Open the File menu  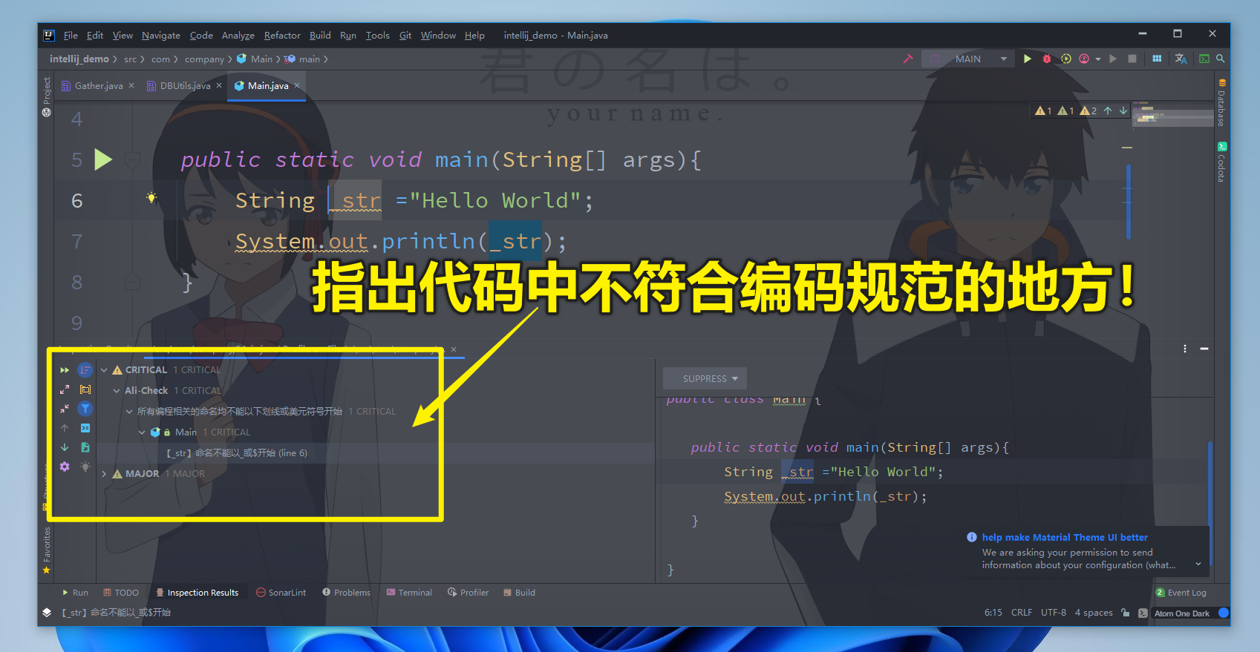pyautogui.click(x=71, y=35)
